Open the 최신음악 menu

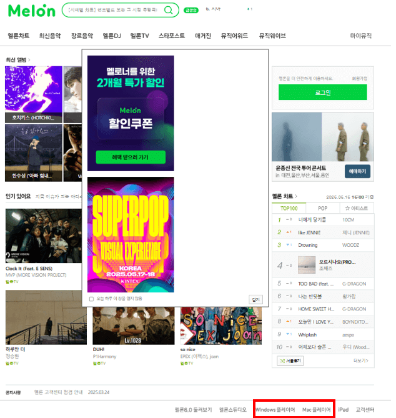point(50,36)
